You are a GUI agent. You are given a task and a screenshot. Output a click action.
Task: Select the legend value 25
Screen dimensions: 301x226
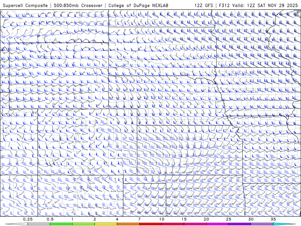(x=228, y=219)
